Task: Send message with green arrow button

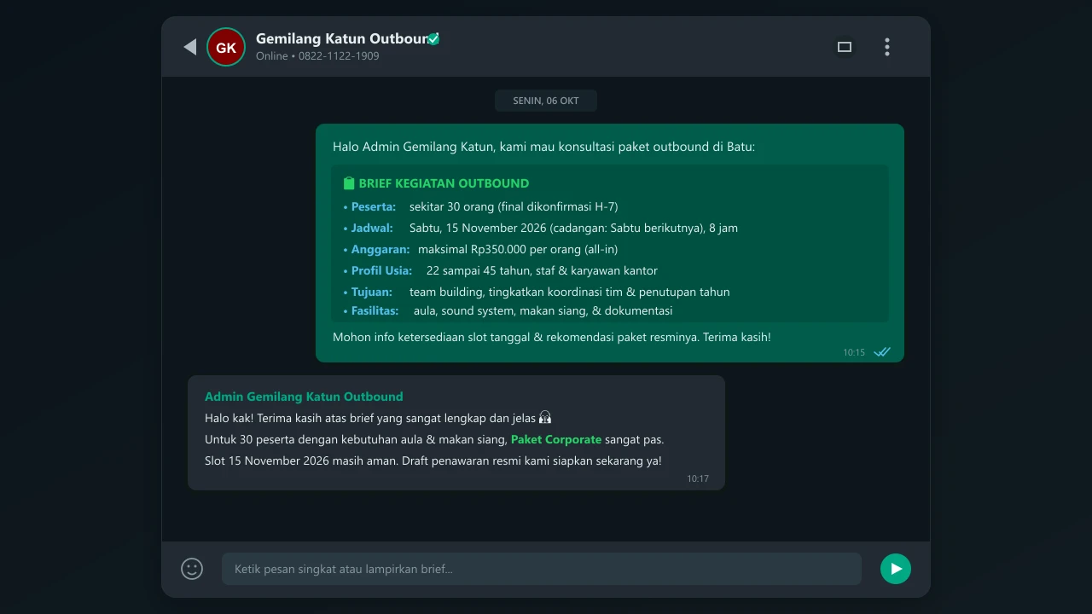Action: point(896,569)
